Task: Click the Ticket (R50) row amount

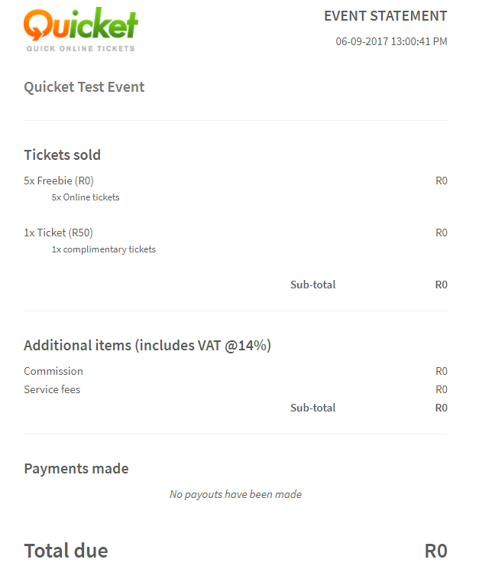Action: coord(441,233)
